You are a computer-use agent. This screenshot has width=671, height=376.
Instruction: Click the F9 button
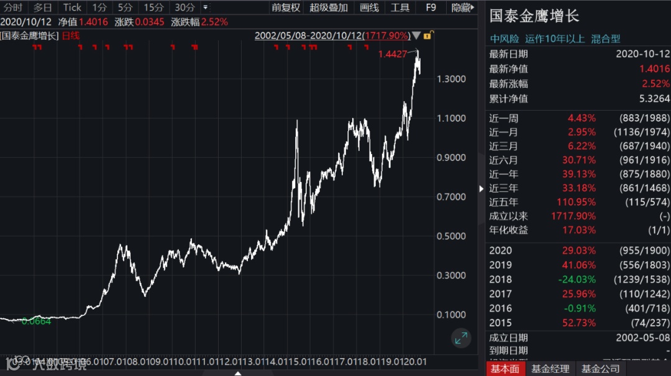coord(431,7)
